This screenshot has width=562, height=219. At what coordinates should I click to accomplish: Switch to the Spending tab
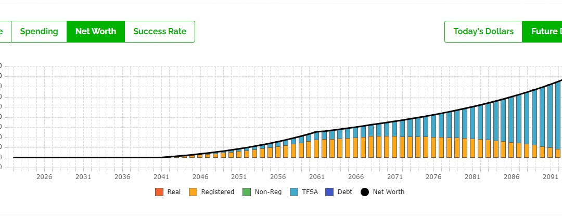point(39,32)
